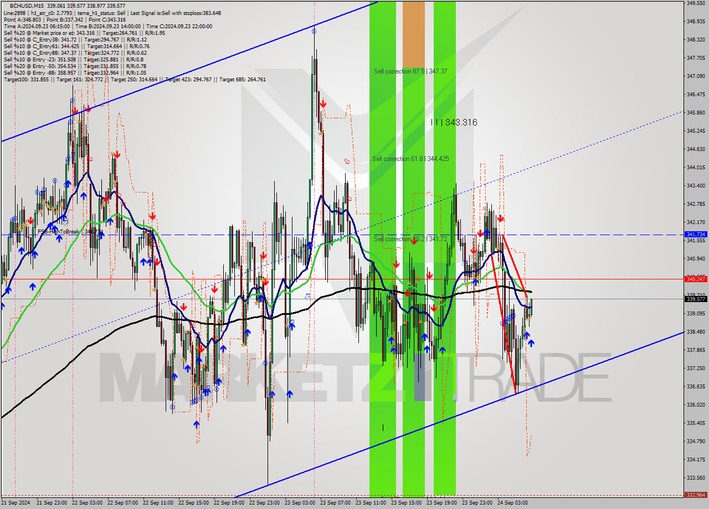The image size is (709, 509).
Task: Click the 'Sell %10 @ Entry -23: 351.508' line
Action: coord(74,59)
